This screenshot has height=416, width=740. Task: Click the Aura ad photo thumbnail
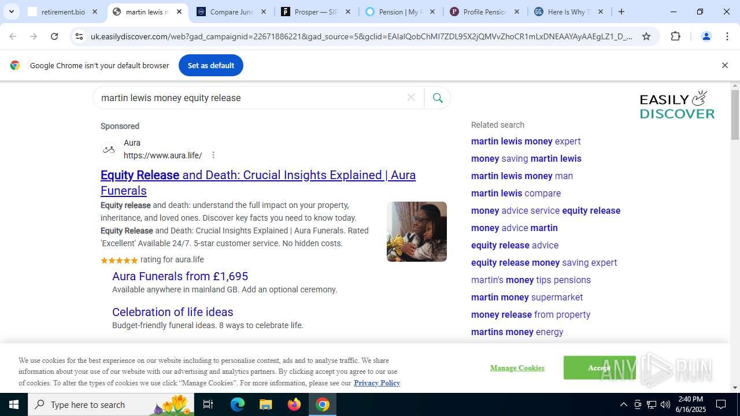click(x=417, y=232)
